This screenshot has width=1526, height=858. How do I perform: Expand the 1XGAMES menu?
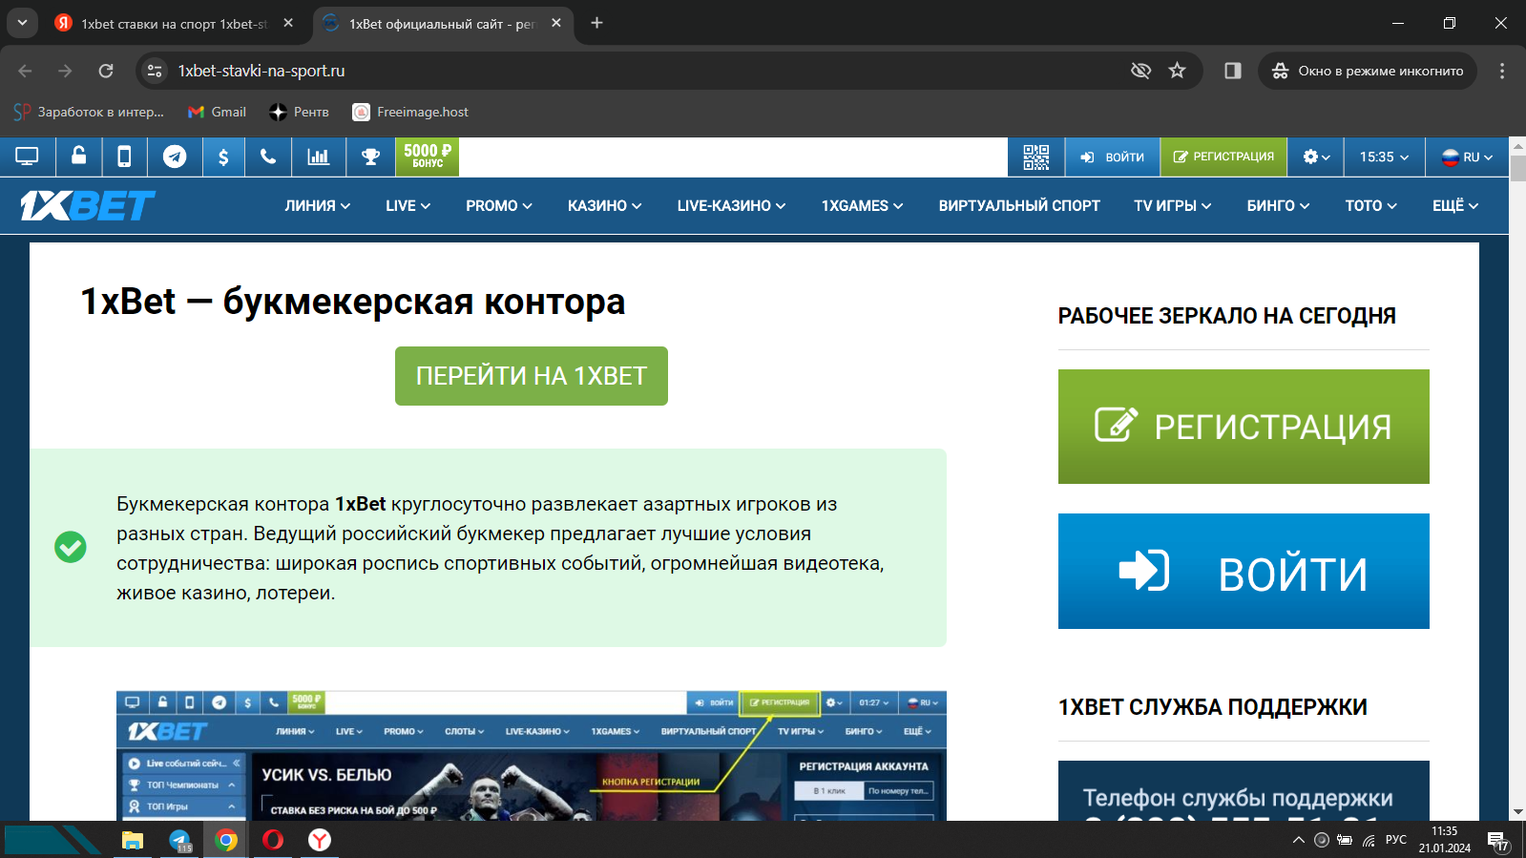pos(863,205)
